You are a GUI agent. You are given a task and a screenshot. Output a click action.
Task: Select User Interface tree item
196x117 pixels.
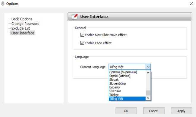[23, 33]
